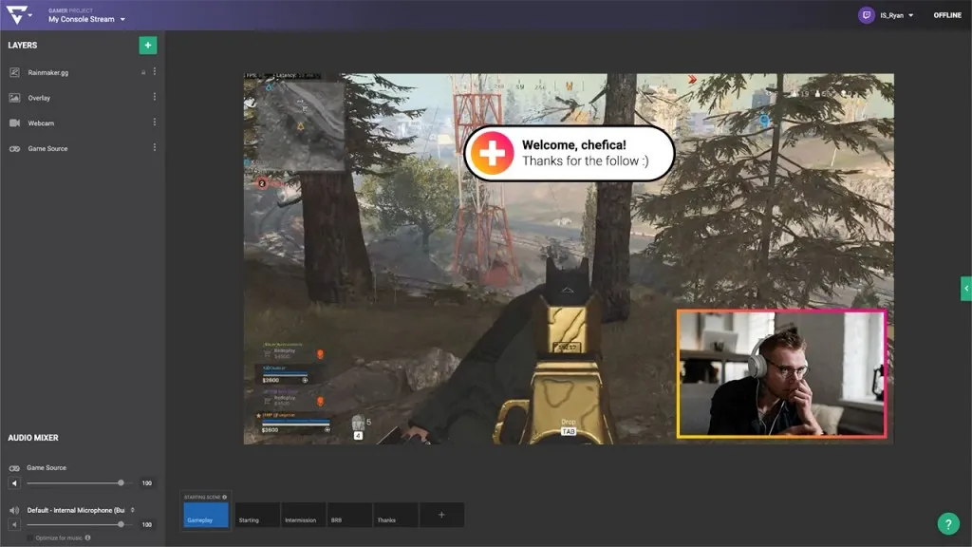Open the microphone device selector dropdown

point(132,510)
